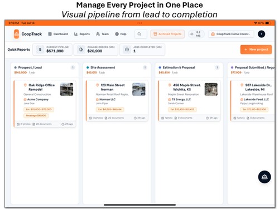View the 456 Maple Street photo thumbnail
The height and width of the screenshot is (209, 279).
[211, 89]
